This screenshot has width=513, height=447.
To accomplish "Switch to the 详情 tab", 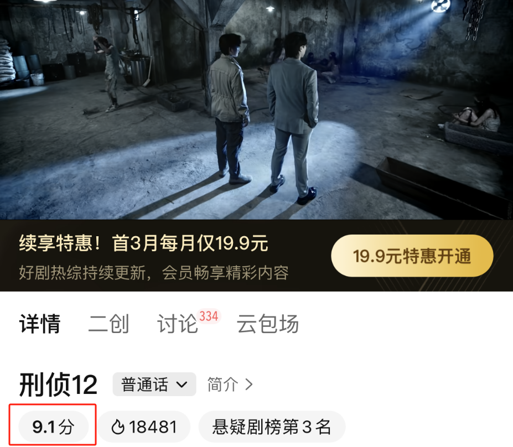I will pos(40,324).
